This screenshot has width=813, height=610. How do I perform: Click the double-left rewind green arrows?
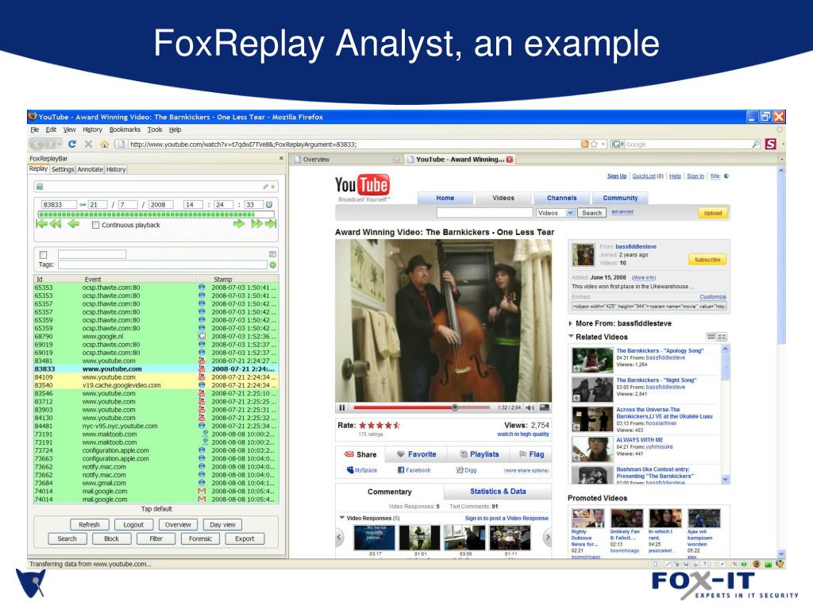coord(56,224)
